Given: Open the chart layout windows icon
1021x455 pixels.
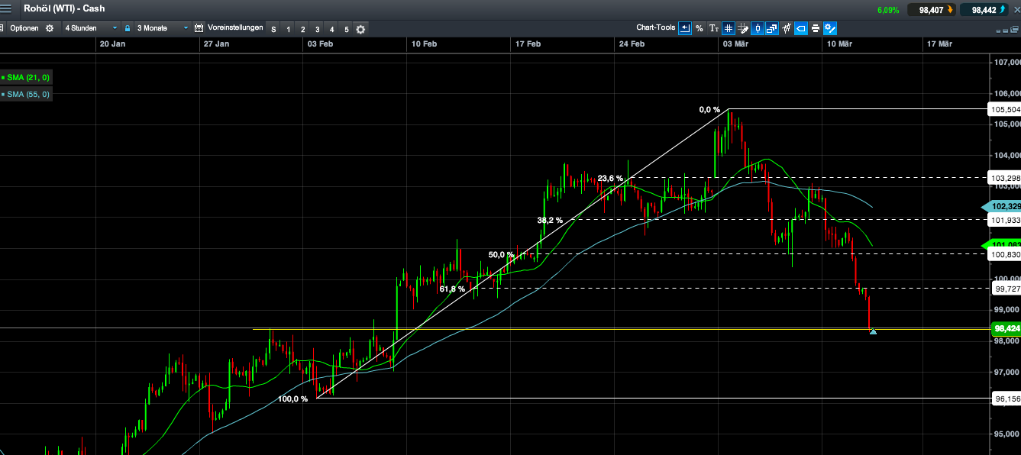Looking at the screenshot, I should [x=772, y=28].
